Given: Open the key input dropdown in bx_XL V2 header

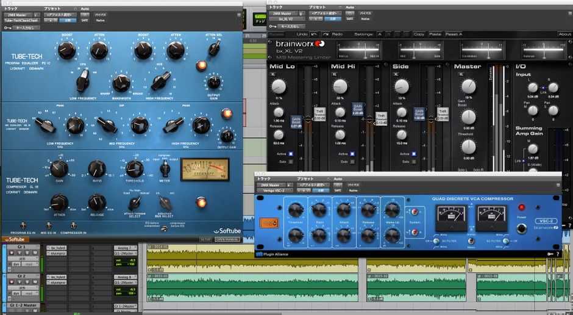Looking at the screenshot, I should pos(291,26).
